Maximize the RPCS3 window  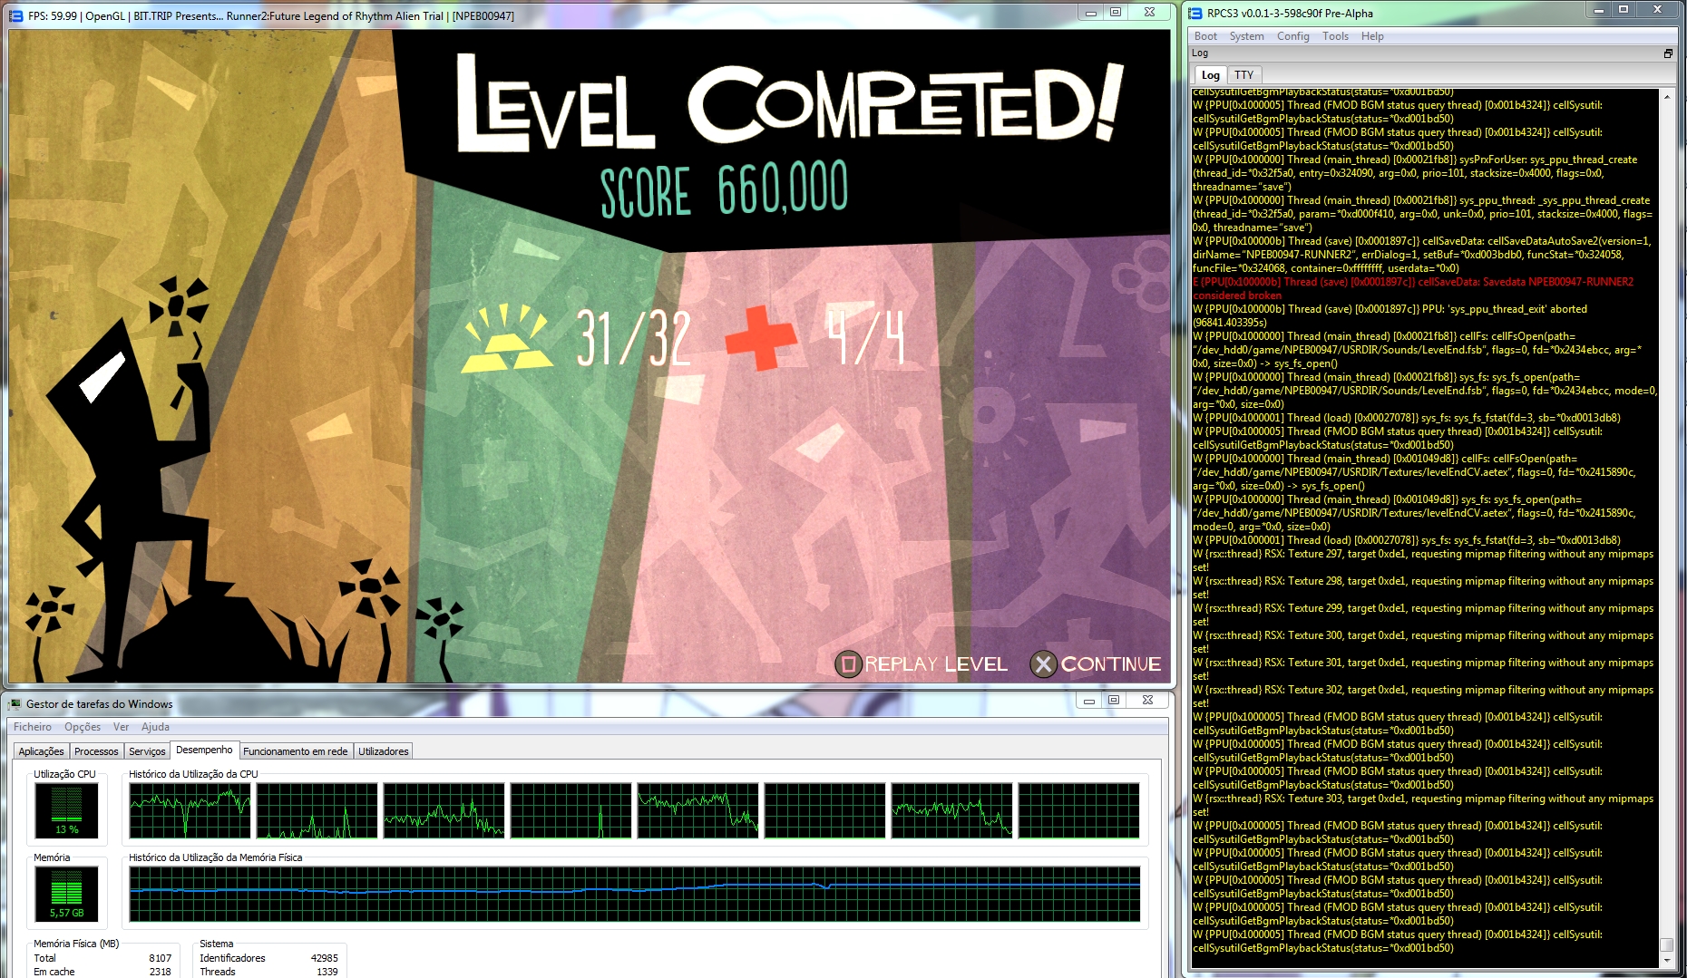[1624, 10]
